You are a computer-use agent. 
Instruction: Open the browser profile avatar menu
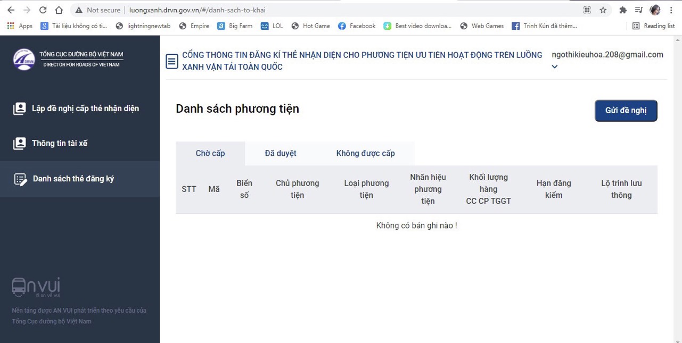tap(655, 10)
